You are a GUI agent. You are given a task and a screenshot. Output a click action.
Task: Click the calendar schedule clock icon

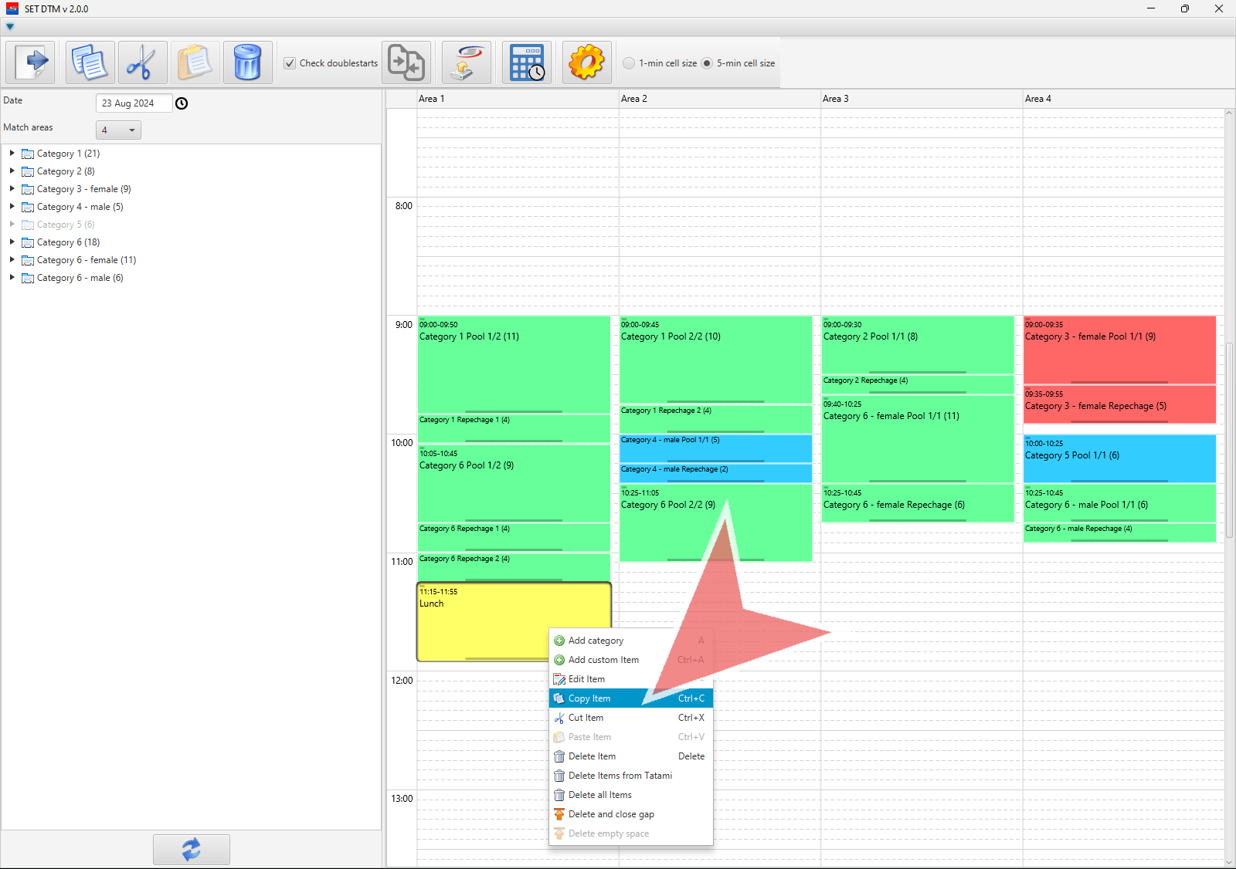point(527,63)
